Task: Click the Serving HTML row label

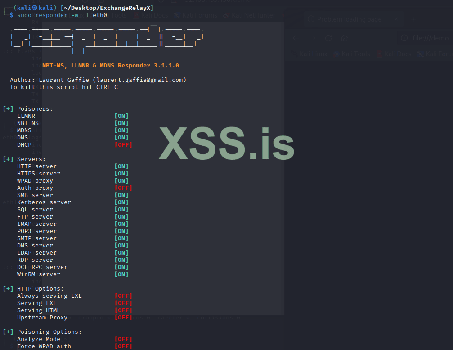Action: pos(38,310)
